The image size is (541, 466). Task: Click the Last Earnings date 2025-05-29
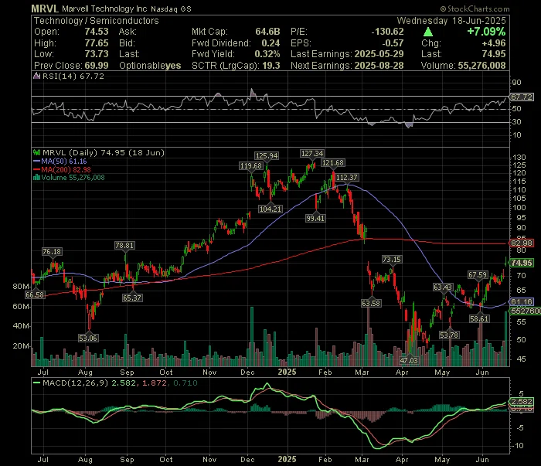coord(379,54)
